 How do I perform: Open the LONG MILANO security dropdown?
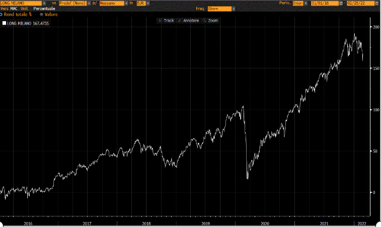click(44, 3)
